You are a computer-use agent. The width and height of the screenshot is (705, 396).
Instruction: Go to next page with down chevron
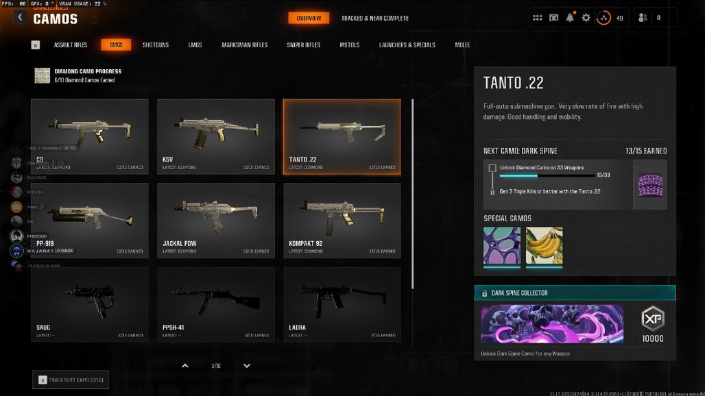coord(247,365)
